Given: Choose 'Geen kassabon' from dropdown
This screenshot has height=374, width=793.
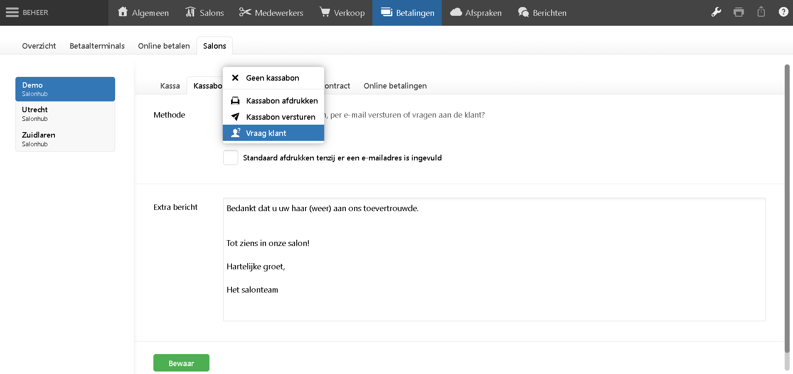Looking at the screenshot, I should [x=273, y=78].
